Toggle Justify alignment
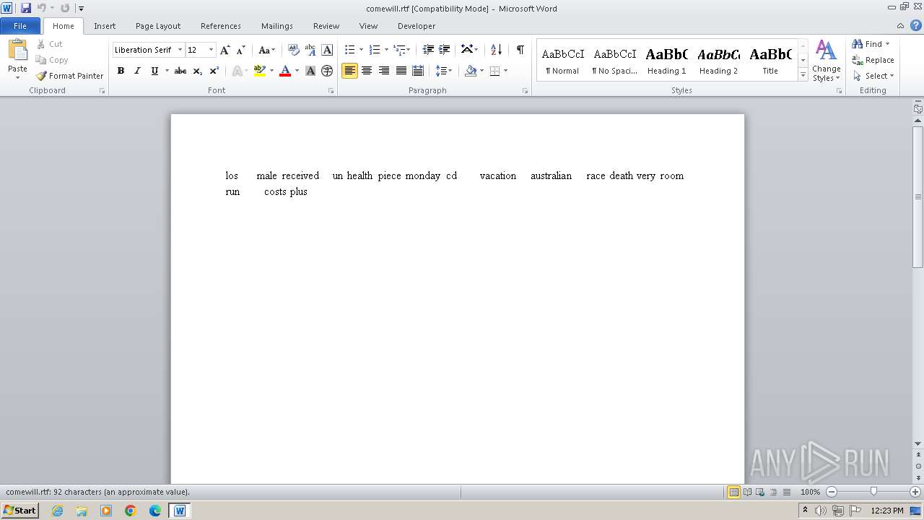This screenshot has width=924, height=520. [x=401, y=71]
